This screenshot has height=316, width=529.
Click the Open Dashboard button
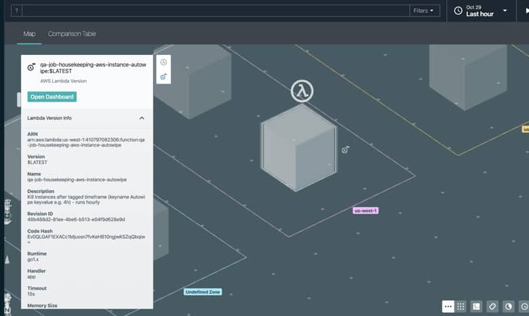tap(52, 97)
